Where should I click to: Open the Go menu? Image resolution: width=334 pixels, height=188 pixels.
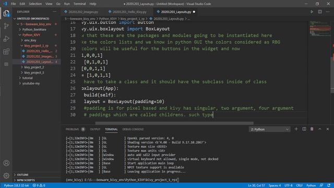58,4
